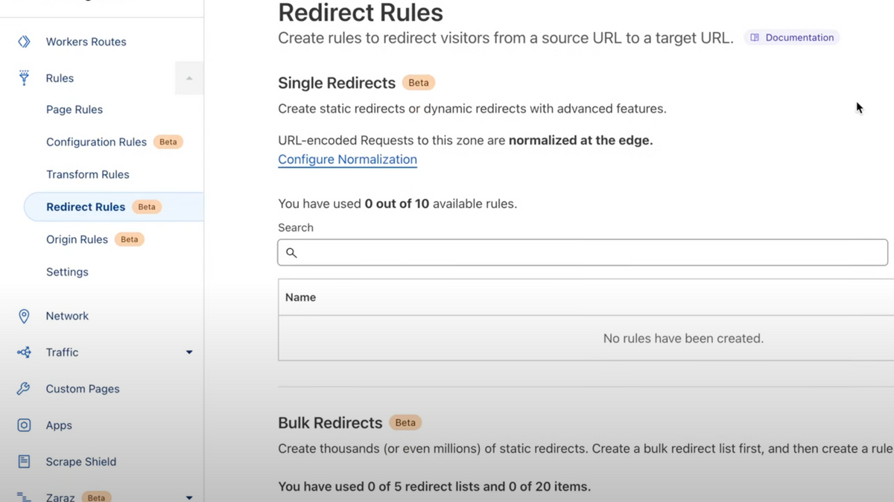Screen dimensions: 894x502
Task: Click inside the Search field
Action: (x=521, y=252)
